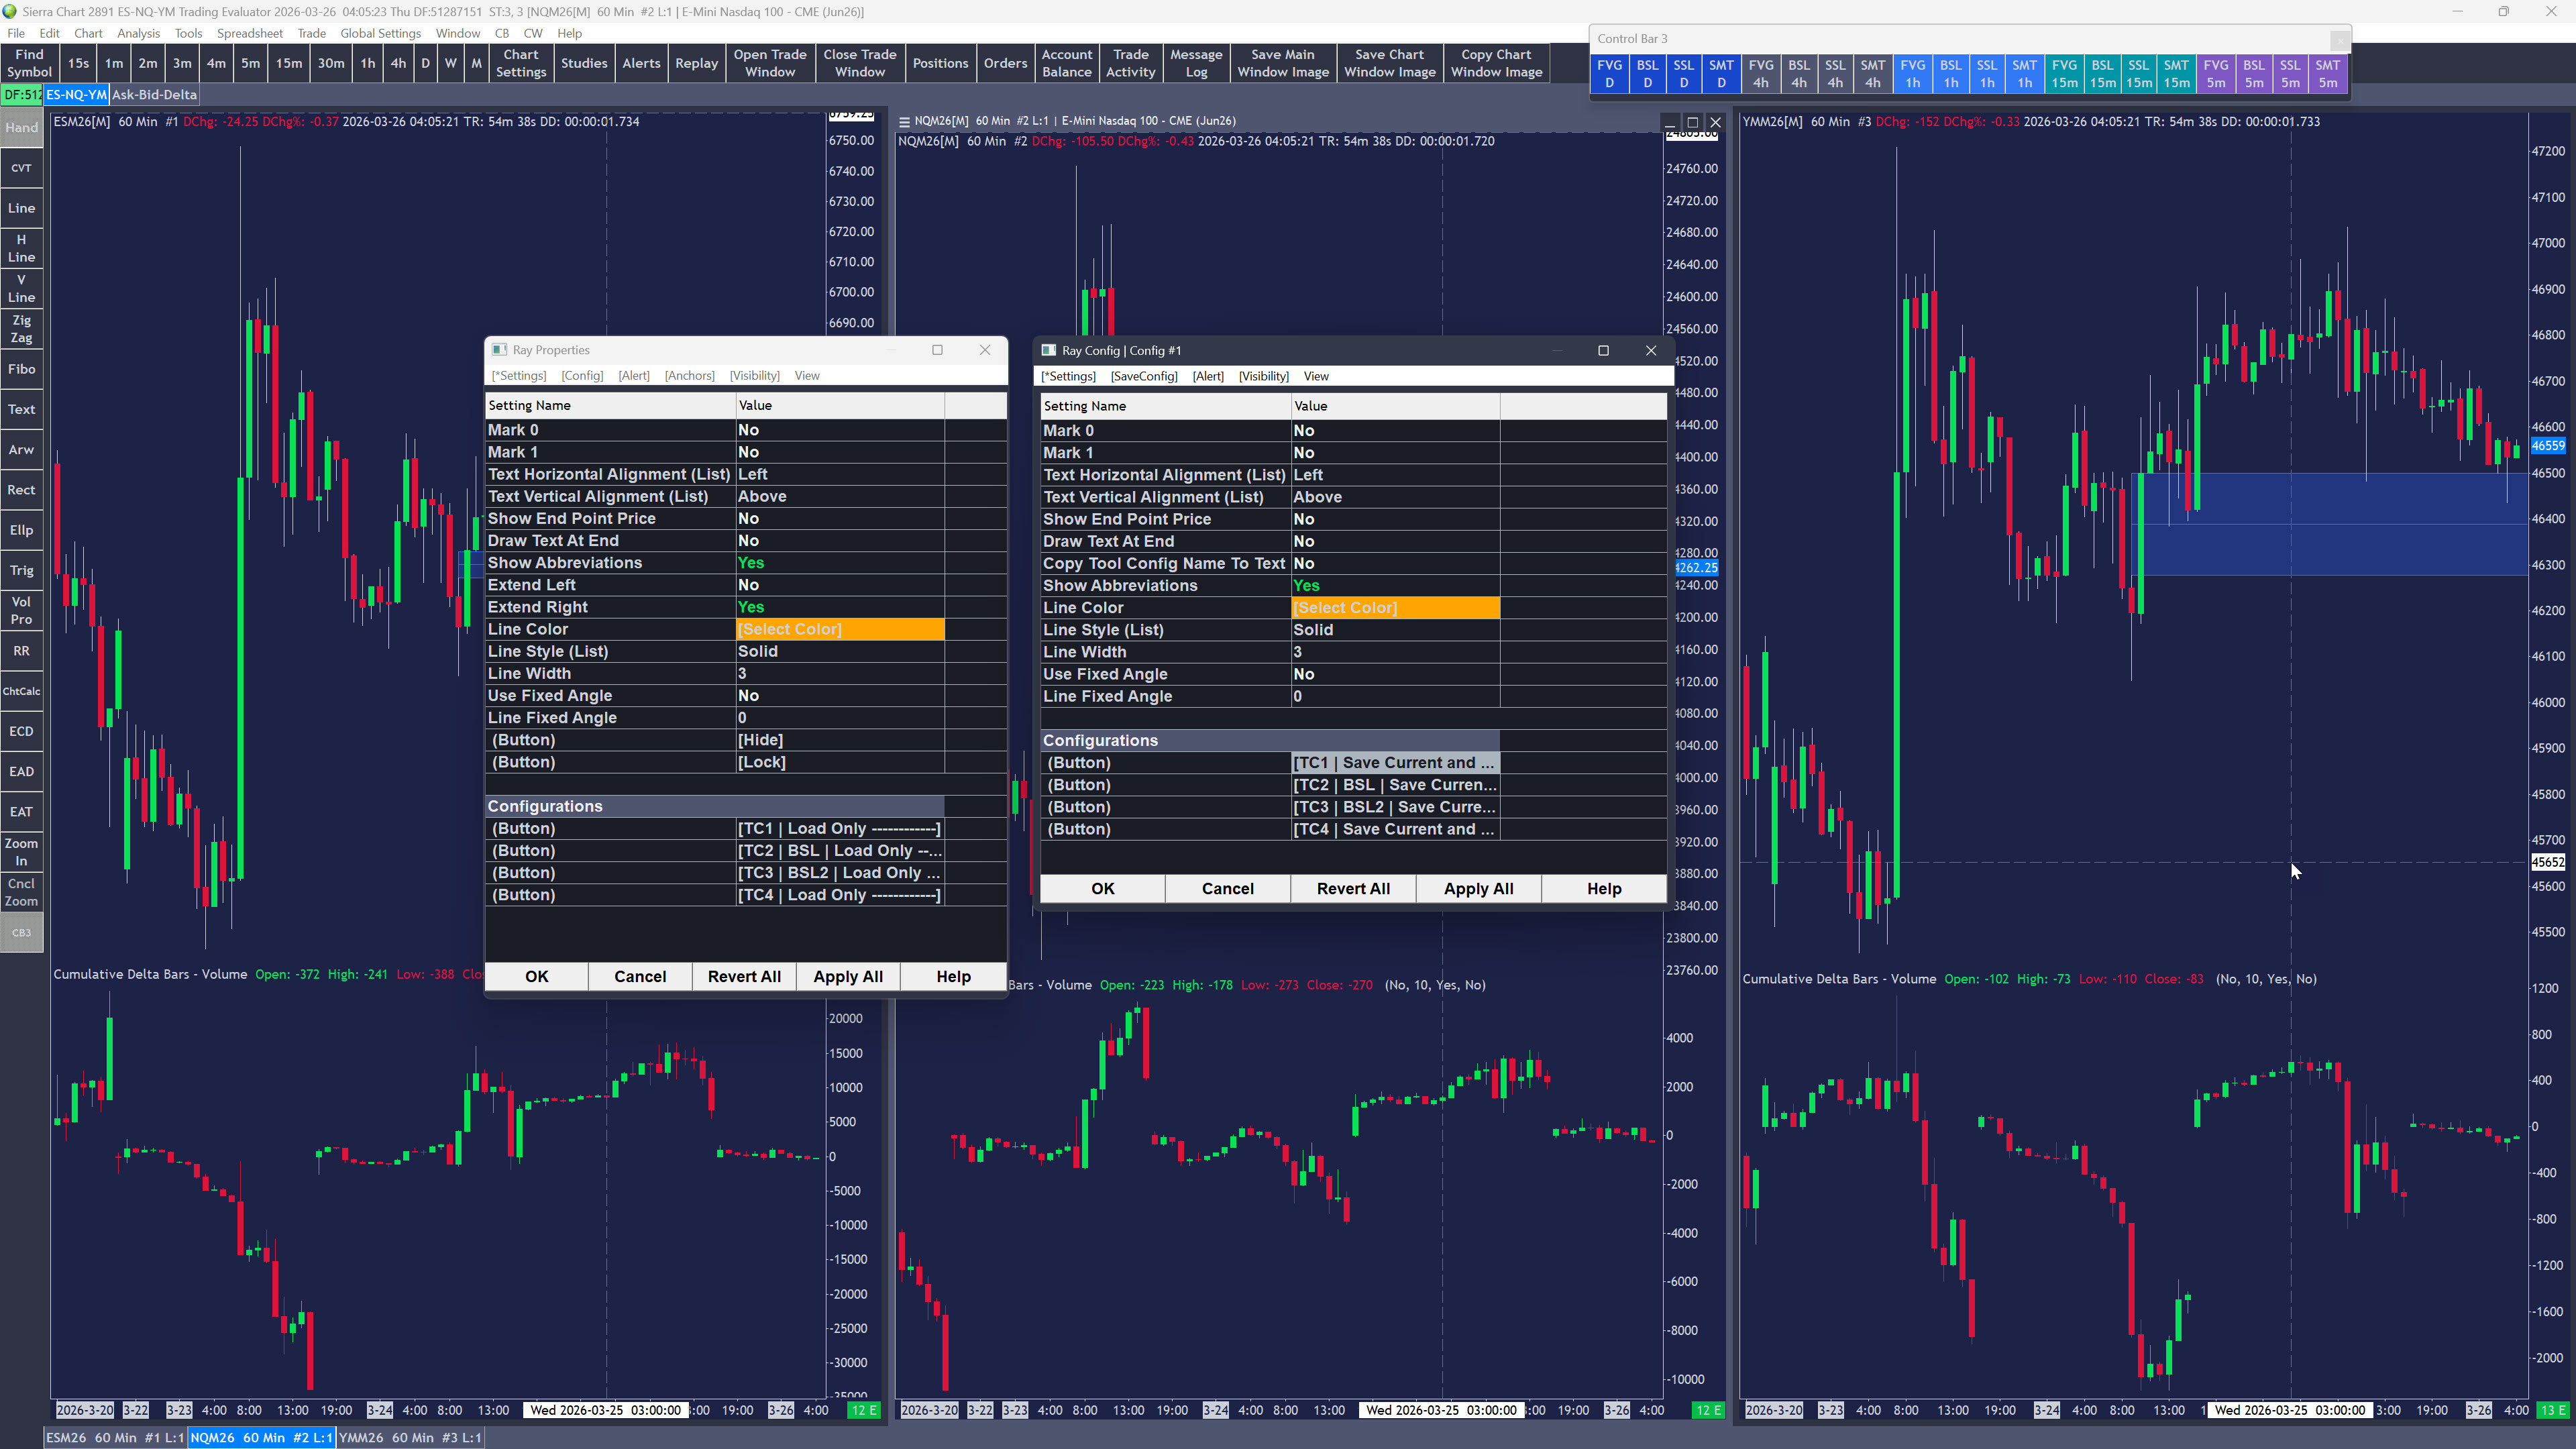Pick the H Line tool

point(21,248)
